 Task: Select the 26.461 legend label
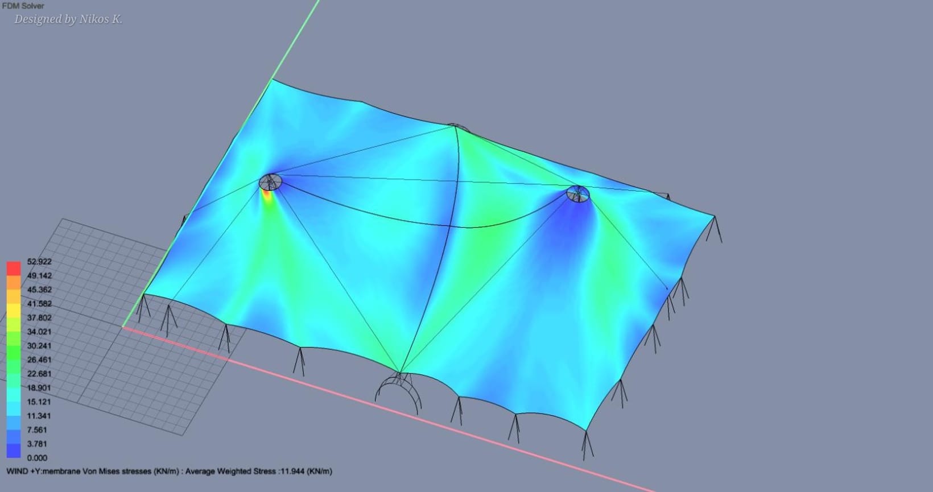point(39,359)
